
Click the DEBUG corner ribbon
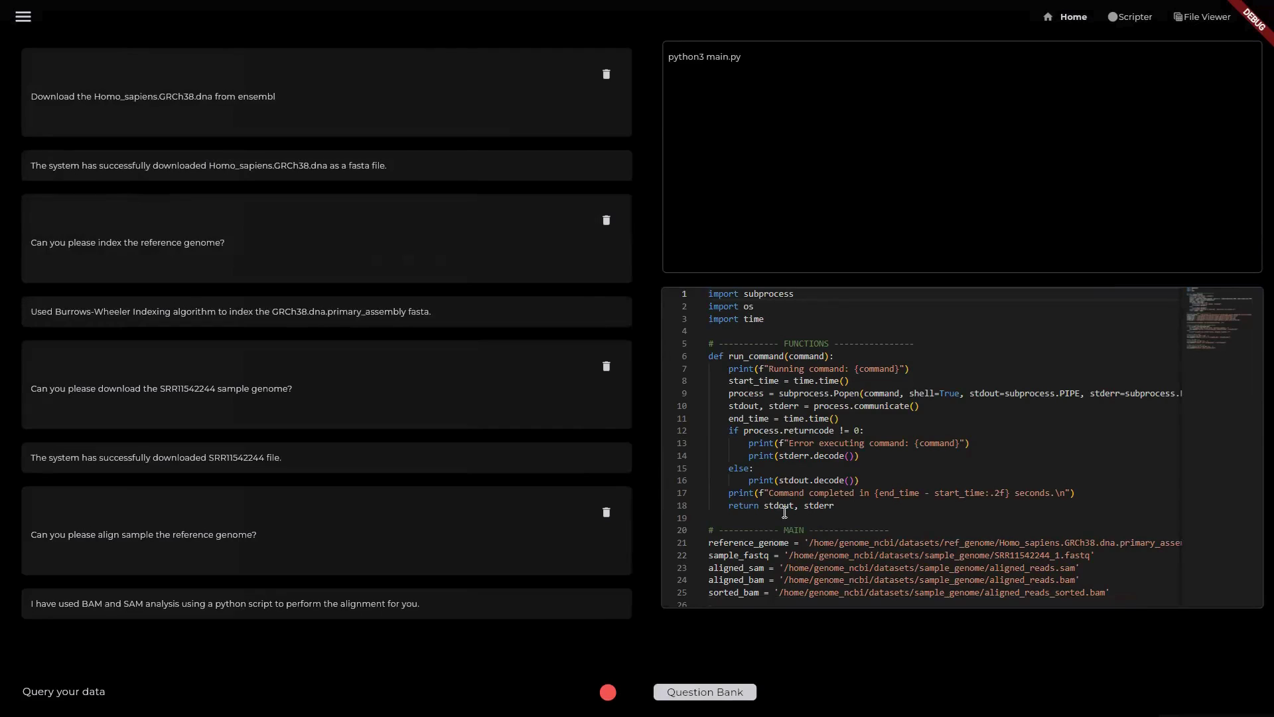tap(1254, 19)
